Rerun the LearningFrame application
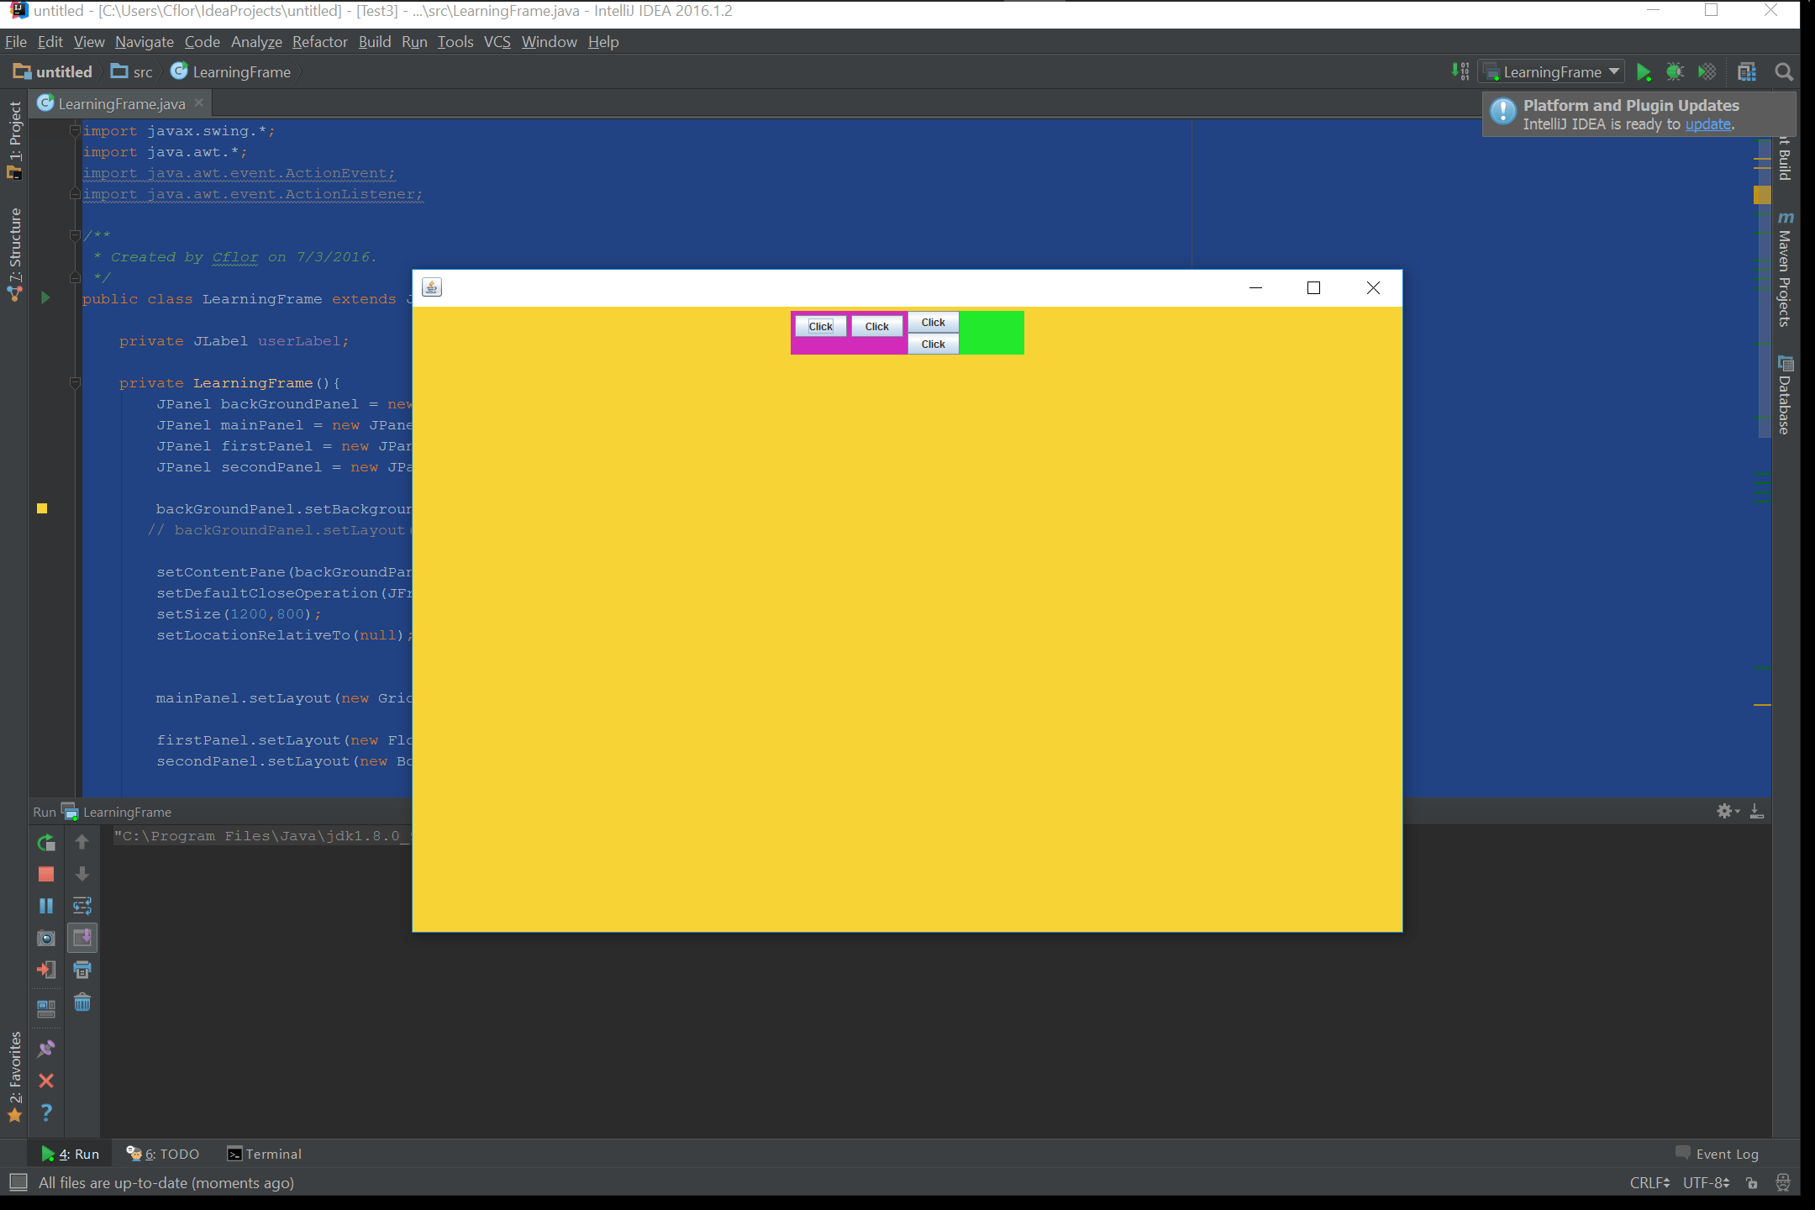This screenshot has height=1210, width=1815. pyautogui.click(x=45, y=842)
